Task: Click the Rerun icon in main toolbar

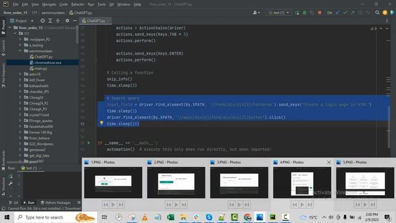Action: pos(297,12)
